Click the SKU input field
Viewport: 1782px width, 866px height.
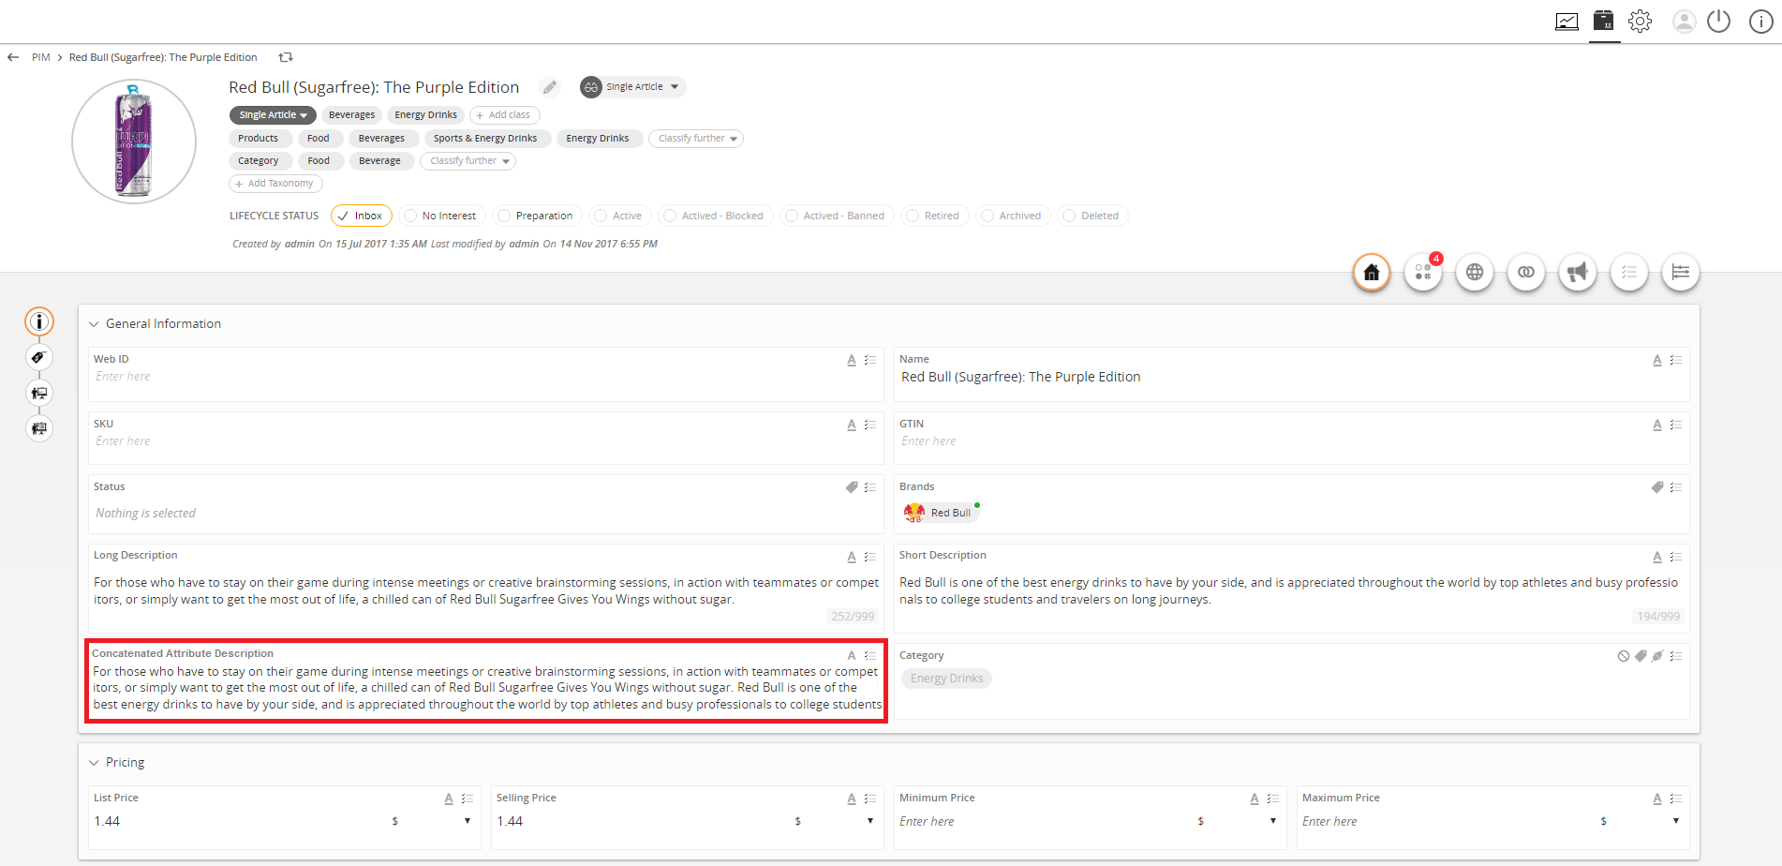tap(485, 441)
